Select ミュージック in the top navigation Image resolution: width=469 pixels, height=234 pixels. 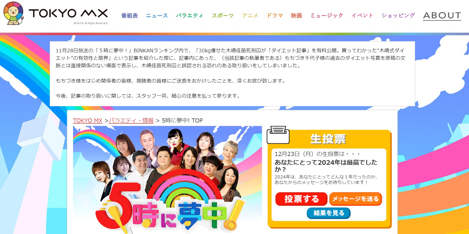click(326, 16)
